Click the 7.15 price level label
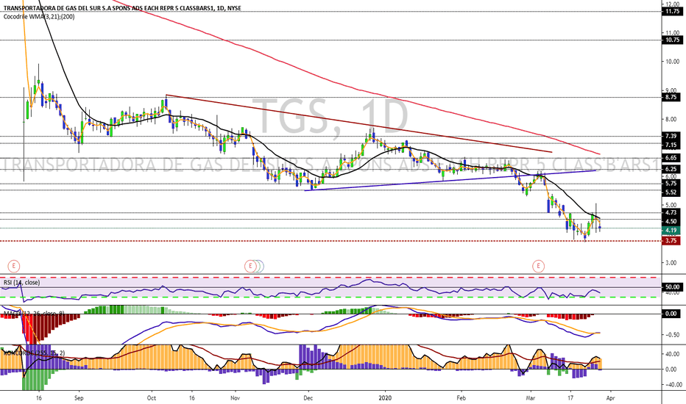Screen dimensions: 686x404 [x=671, y=145]
